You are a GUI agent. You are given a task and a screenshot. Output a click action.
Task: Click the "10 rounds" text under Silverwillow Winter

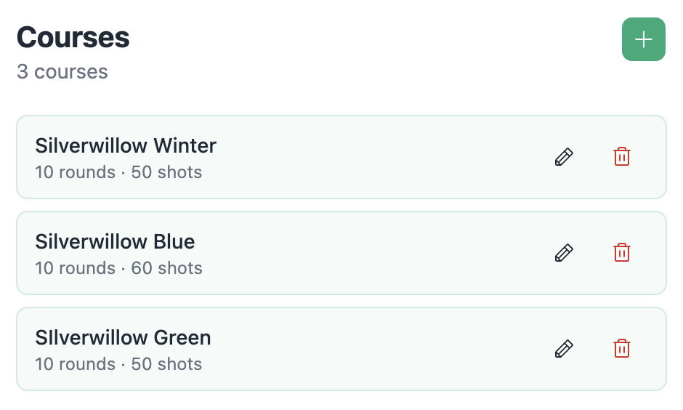coord(75,172)
